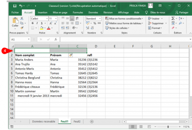Switch to the Formules ribbon tab
Image resolution: width=192 pixels, height=130 pixels.
pos(78,12)
